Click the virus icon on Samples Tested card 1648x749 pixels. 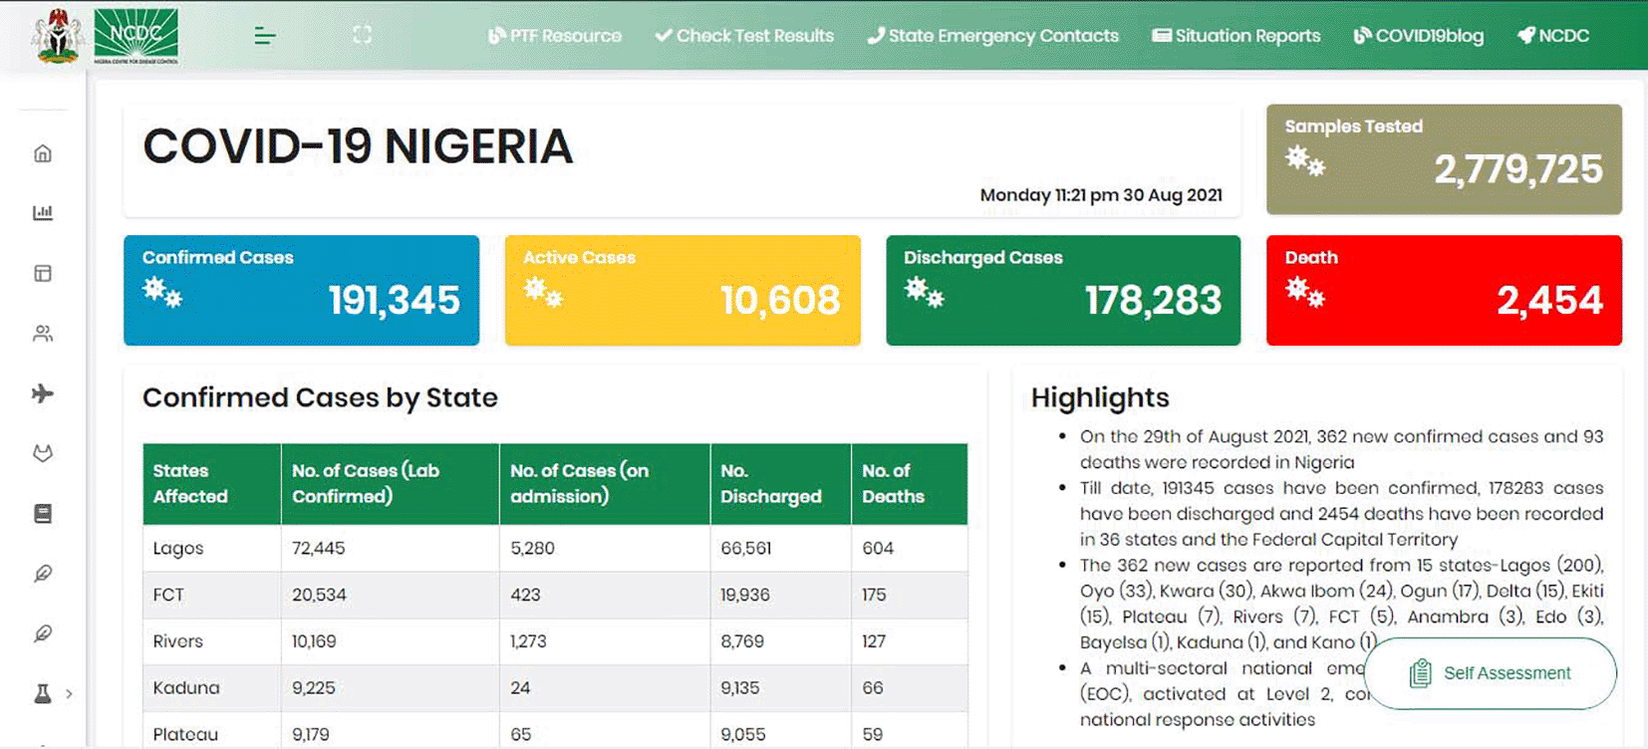tap(1305, 161)
